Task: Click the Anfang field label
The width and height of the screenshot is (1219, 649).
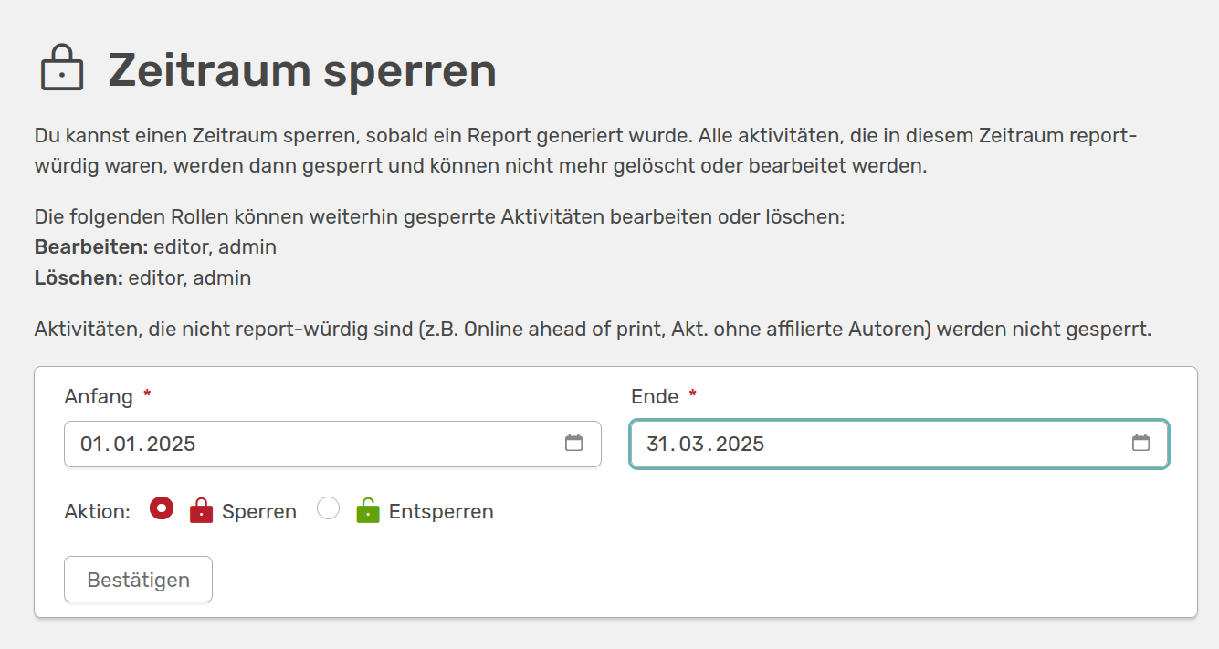Action: [99, 397]
